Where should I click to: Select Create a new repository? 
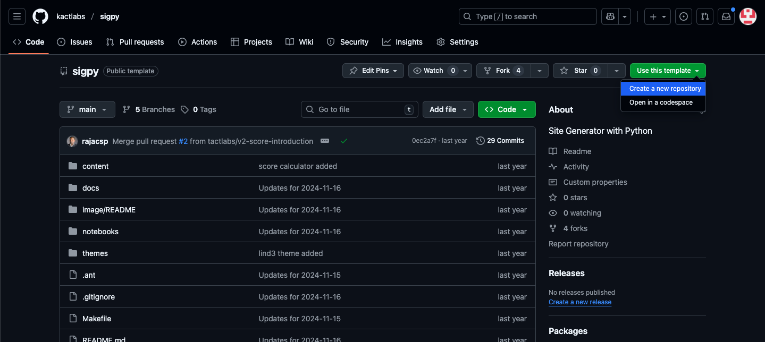click(665, 89)
